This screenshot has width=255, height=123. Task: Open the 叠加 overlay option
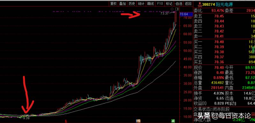[123, 4]
